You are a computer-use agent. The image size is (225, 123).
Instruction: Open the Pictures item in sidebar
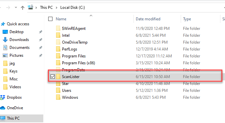16,55
